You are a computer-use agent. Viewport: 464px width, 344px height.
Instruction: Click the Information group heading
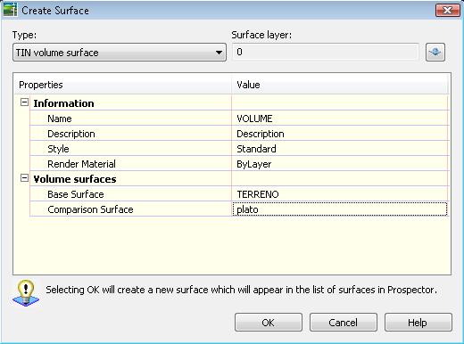point(63,103)
